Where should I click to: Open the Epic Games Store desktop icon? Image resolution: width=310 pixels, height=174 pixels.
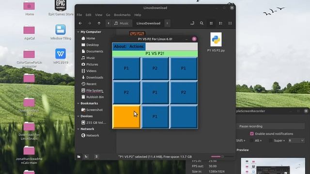[61, 8]
